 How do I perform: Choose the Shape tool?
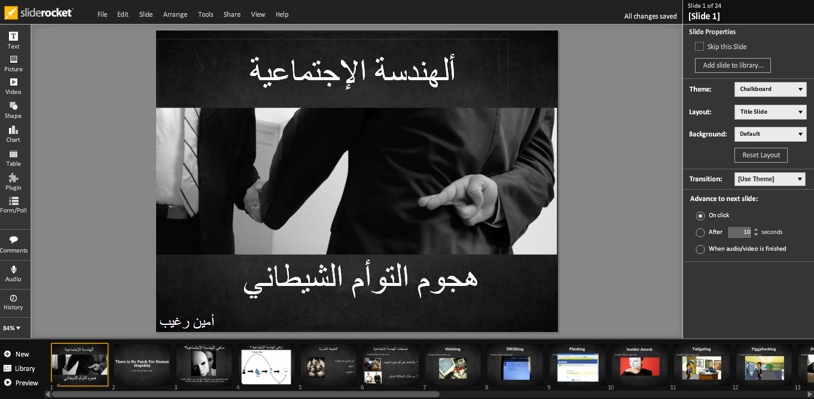tap(13, 109)
